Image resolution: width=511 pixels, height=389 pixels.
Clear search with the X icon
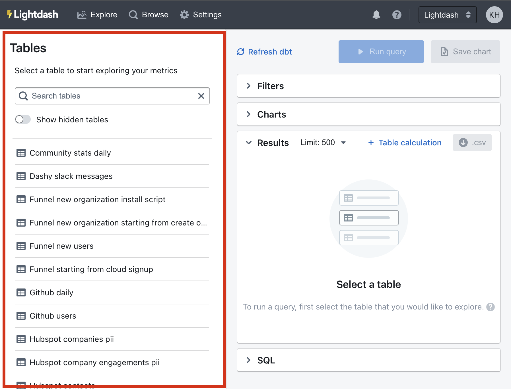point(201,96)
